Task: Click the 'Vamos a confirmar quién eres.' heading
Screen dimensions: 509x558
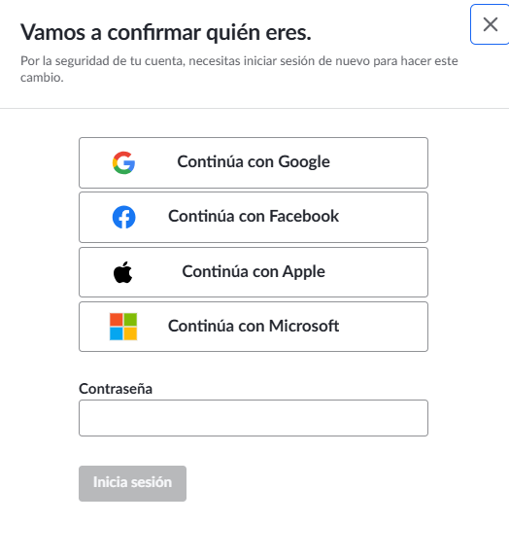Action: click(166, 33)
